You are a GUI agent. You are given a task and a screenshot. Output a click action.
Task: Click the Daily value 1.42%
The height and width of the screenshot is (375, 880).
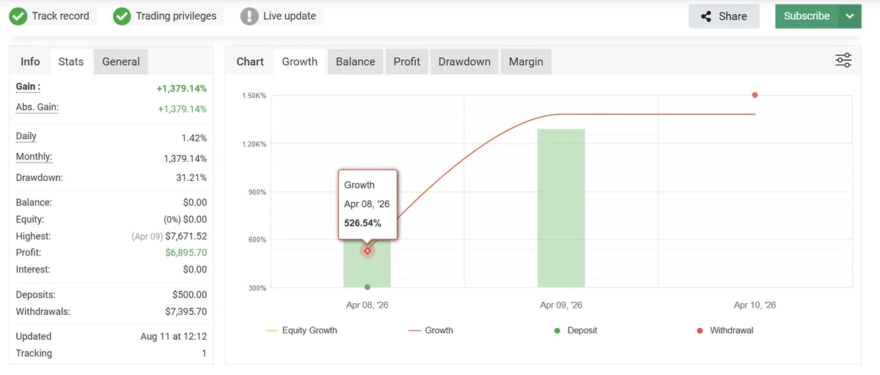tap(194, 138)
